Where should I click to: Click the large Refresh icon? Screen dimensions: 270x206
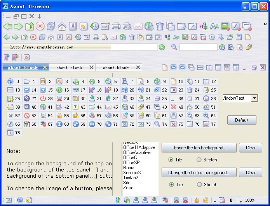point(51,26)
